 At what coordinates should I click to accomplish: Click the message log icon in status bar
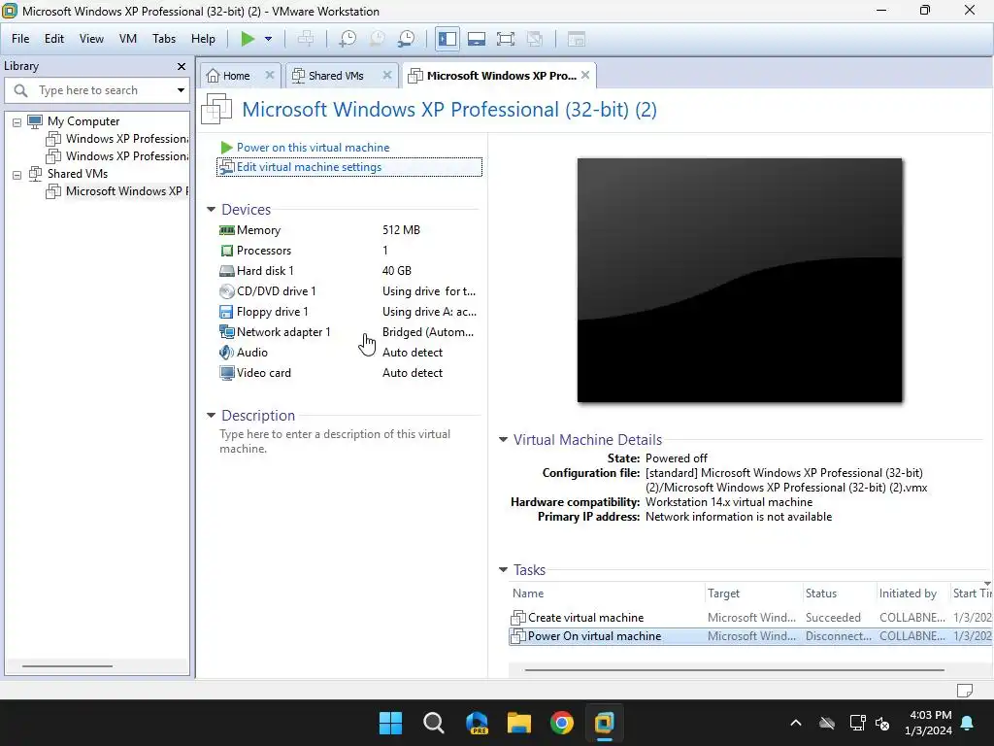point(965,691)
